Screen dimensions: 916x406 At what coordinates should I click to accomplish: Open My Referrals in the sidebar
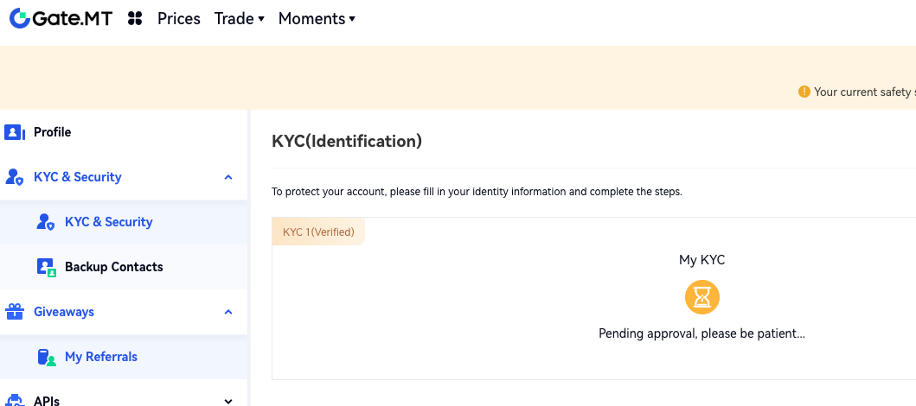point(100,357)
